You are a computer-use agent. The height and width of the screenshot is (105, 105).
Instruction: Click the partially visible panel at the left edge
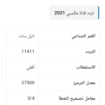[x=1, y=67]
